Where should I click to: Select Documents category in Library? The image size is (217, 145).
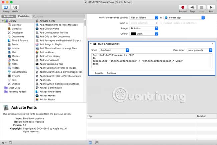point(18,36)
